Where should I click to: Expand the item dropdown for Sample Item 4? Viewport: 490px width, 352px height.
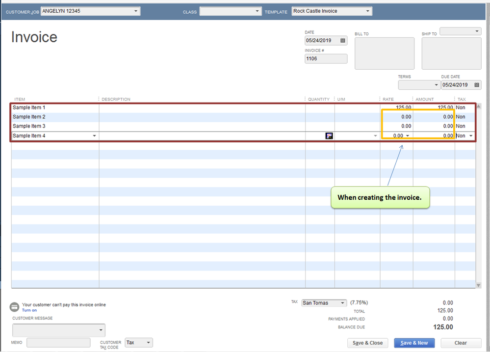click(94, 136)
